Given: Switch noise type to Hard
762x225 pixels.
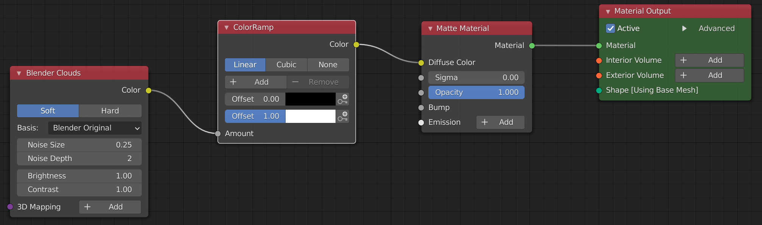Looking at the screenshot, I should pyautogui.click(x=110, y=111).
